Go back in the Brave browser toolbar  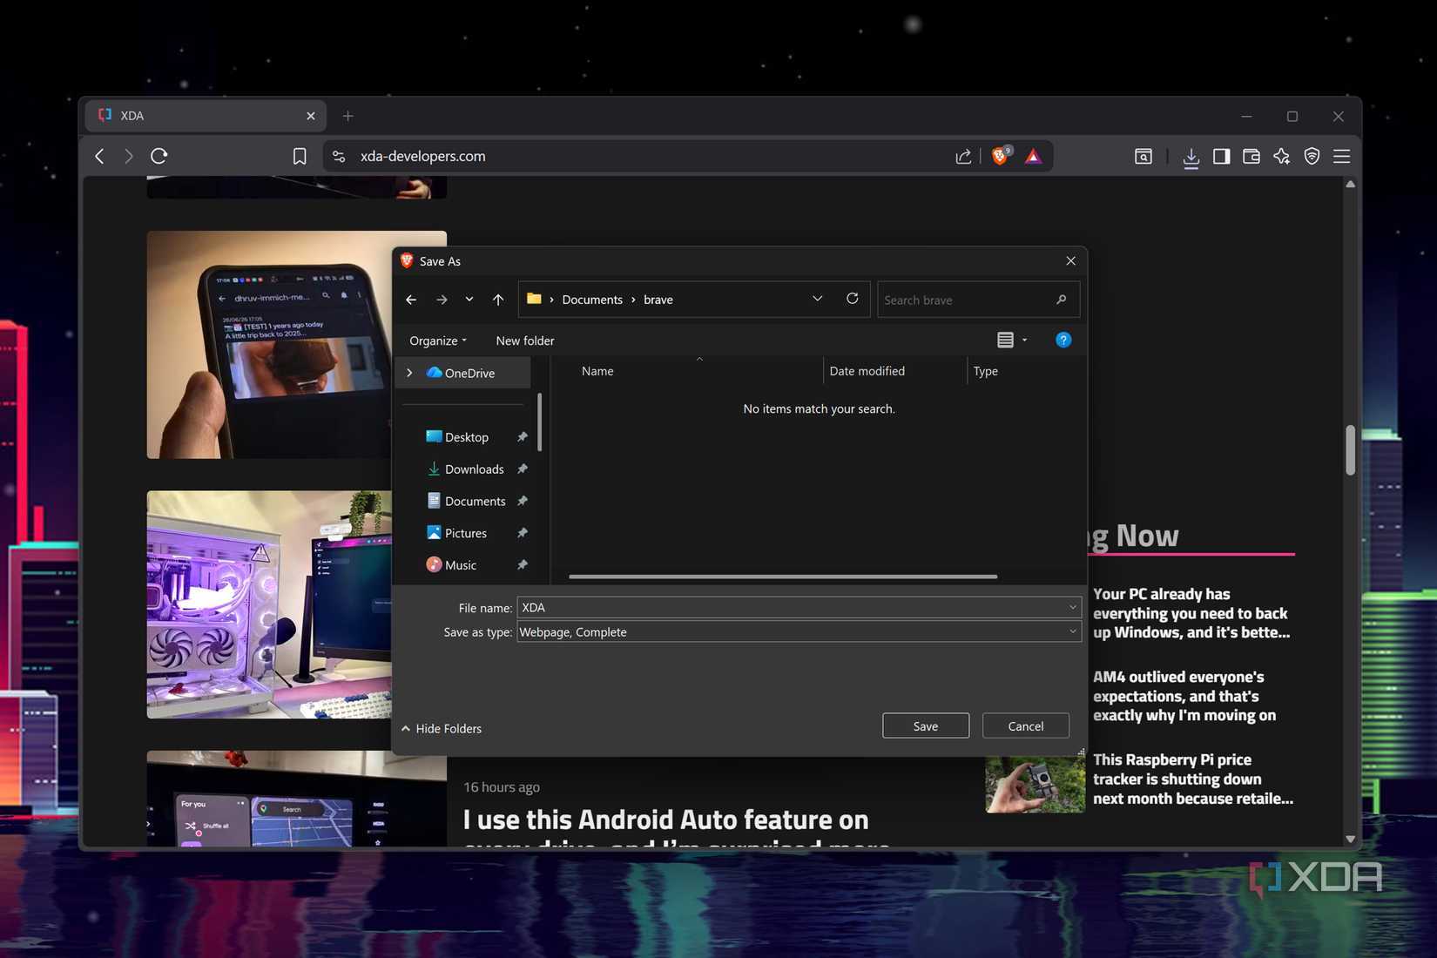click(x=99, y=156)
